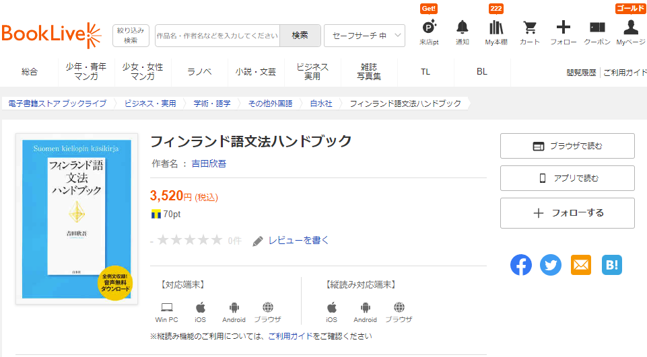Click author link 吉田欣吾

[209, 163]
